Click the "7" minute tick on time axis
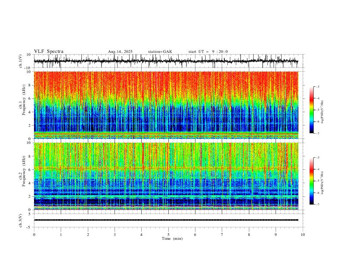The image size is (341, 263). [x=222, y=235]
